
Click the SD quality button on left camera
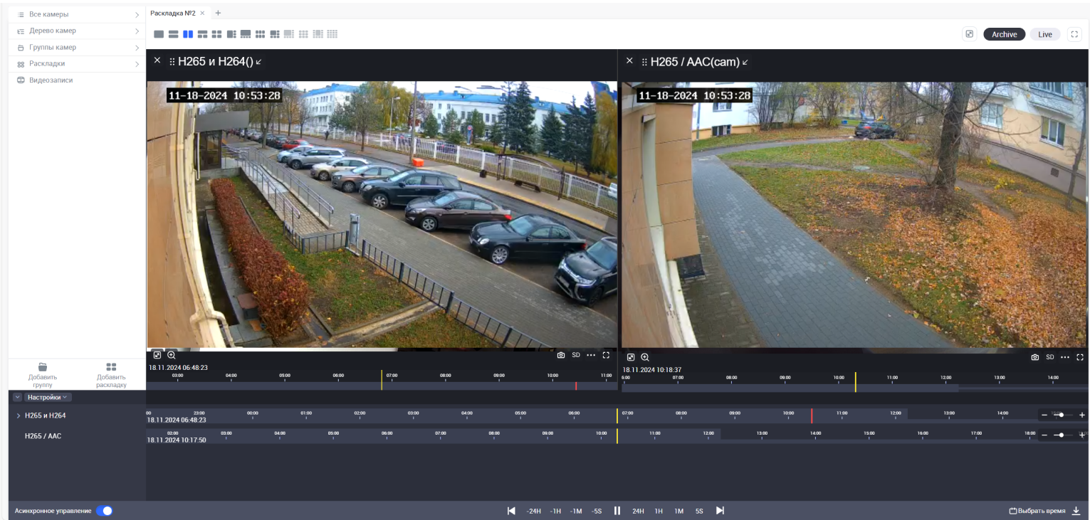(576, 355)
